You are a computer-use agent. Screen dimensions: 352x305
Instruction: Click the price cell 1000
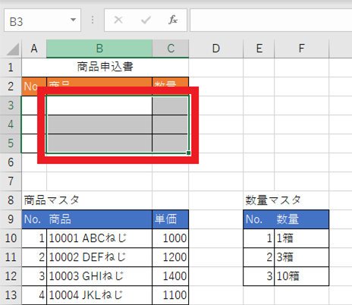[171, 238]
